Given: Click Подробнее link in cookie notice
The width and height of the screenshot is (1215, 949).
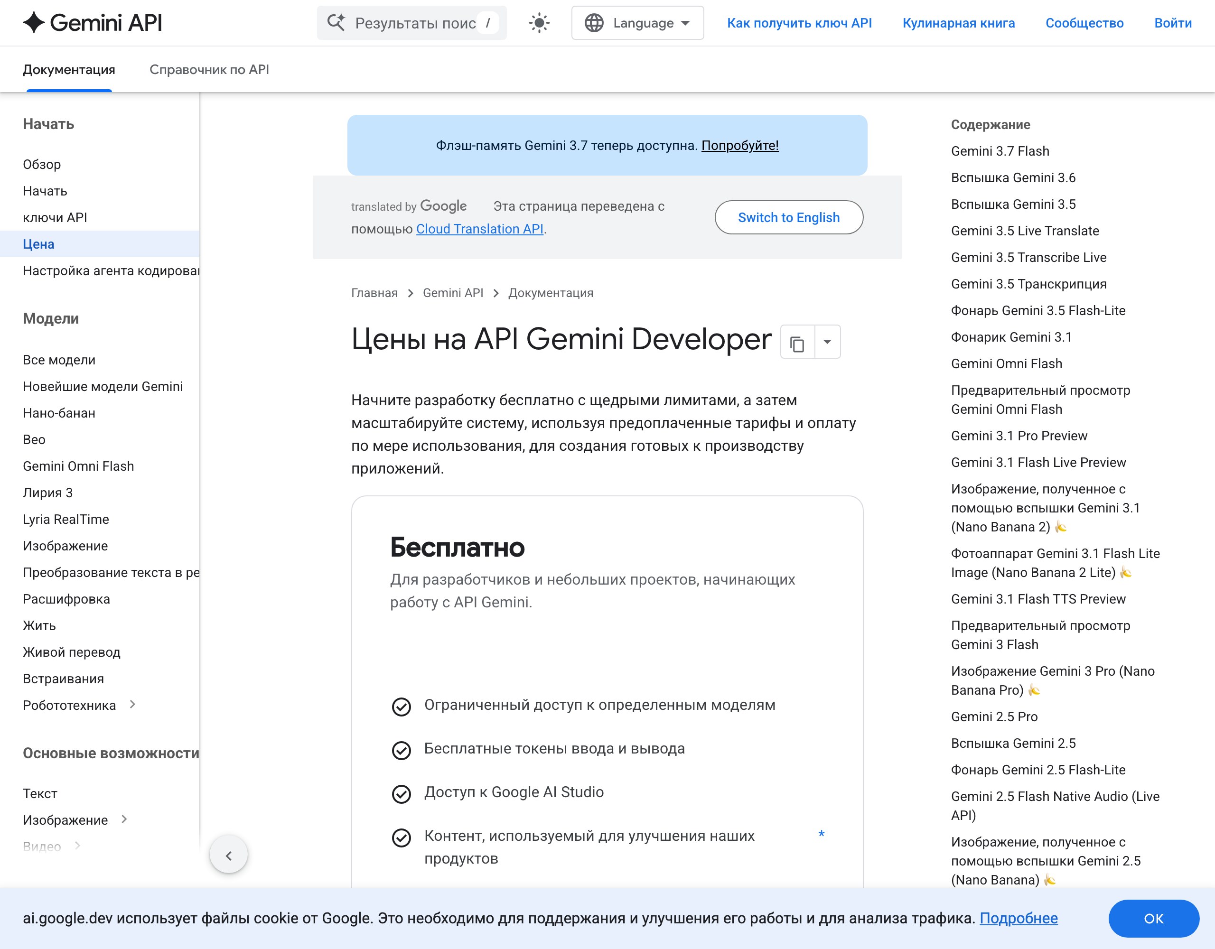Looking at the screenshot, I should (1019, 919).
